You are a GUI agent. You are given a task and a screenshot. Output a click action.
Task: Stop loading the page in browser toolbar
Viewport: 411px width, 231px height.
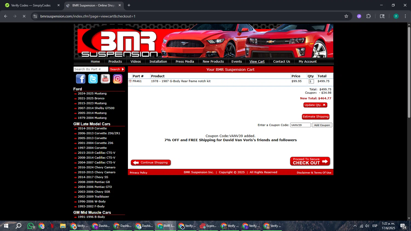tap(24, 16)
